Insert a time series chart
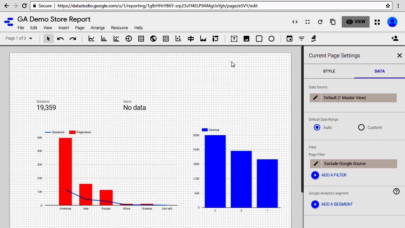 (x=91, y=39)
